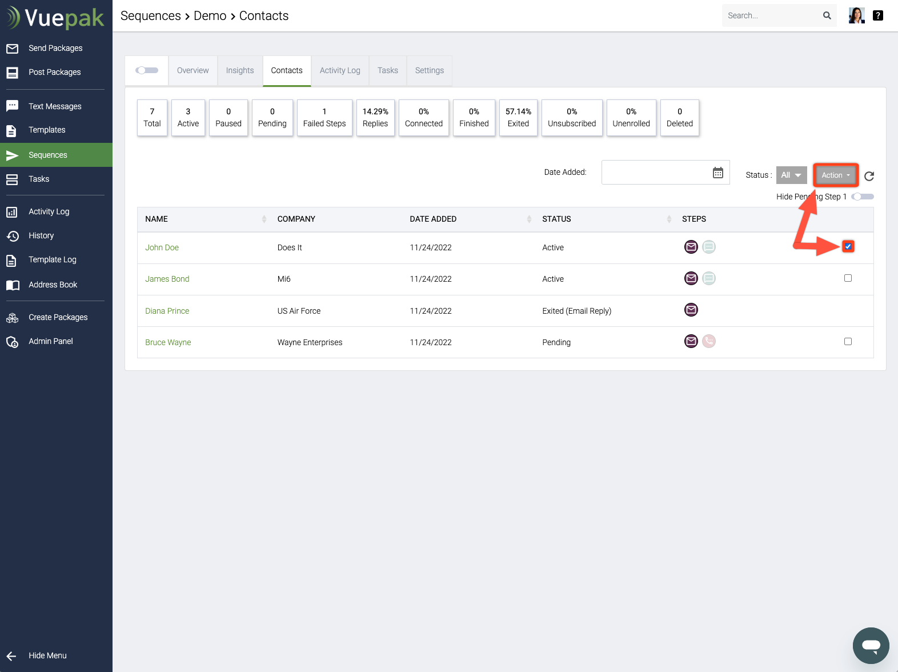Filter by 57.14% Exited card
This screenshot has width=898, height=672.
coord(518,118)
